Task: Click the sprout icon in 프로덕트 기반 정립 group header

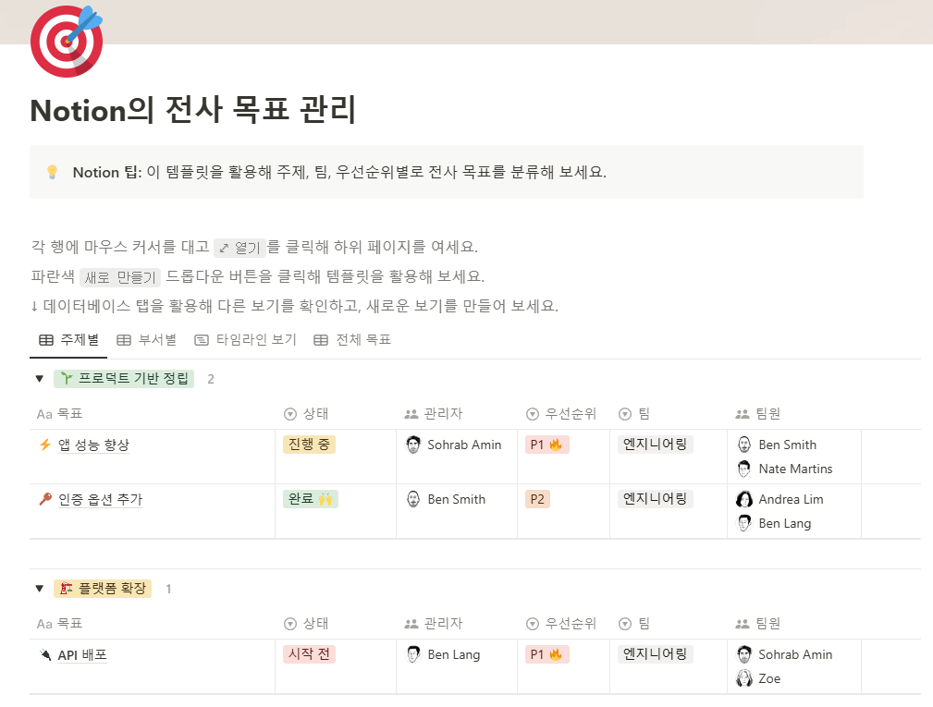Action: pos(68,379)
